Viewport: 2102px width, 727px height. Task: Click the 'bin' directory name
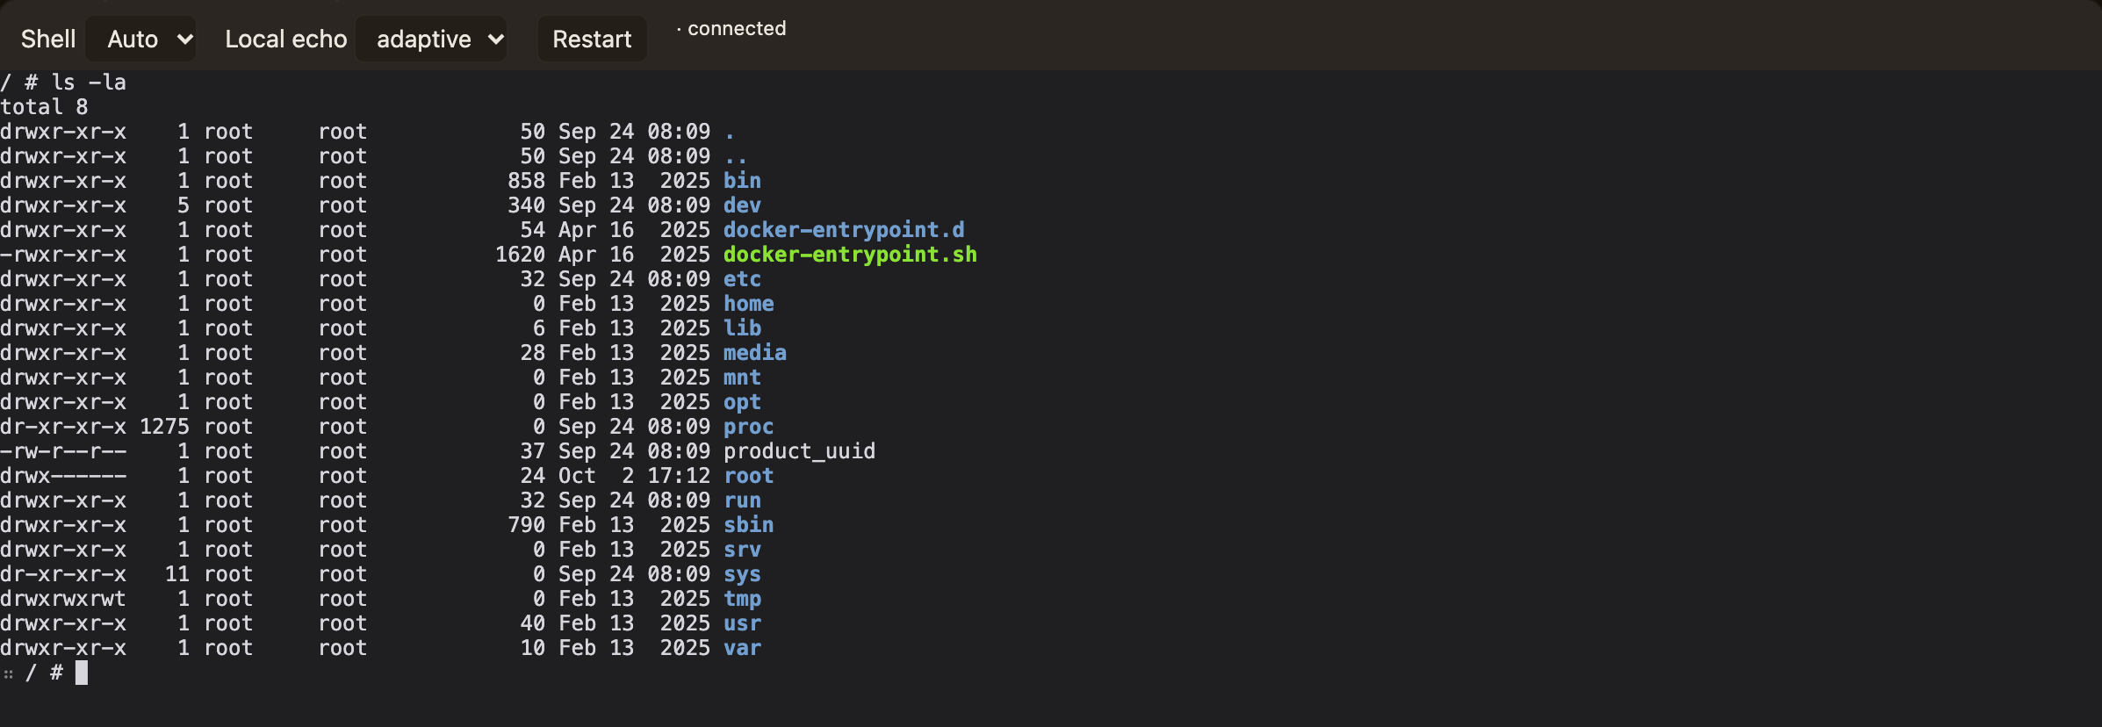coord(742,181)
